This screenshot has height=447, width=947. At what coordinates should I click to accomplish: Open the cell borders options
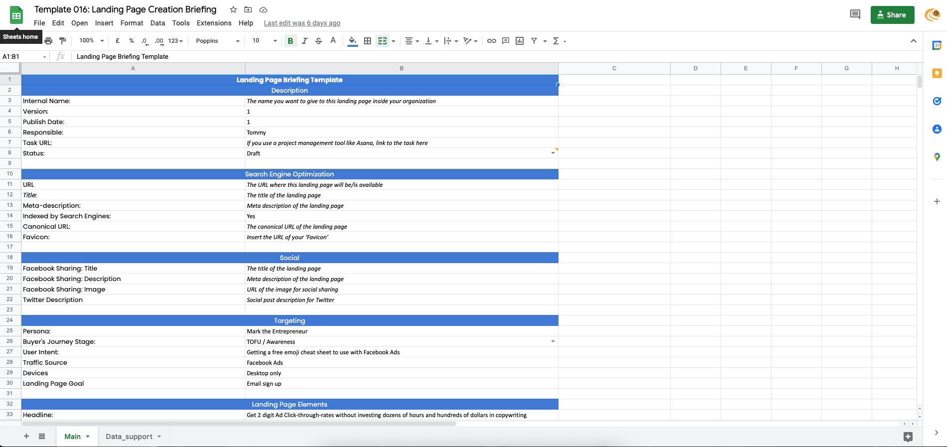tap(368, 41)
